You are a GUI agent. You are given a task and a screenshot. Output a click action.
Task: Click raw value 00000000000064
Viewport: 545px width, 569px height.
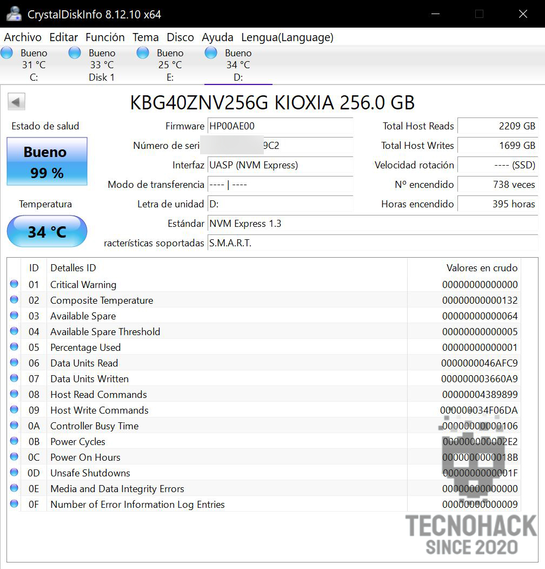[x=480, y=316]
